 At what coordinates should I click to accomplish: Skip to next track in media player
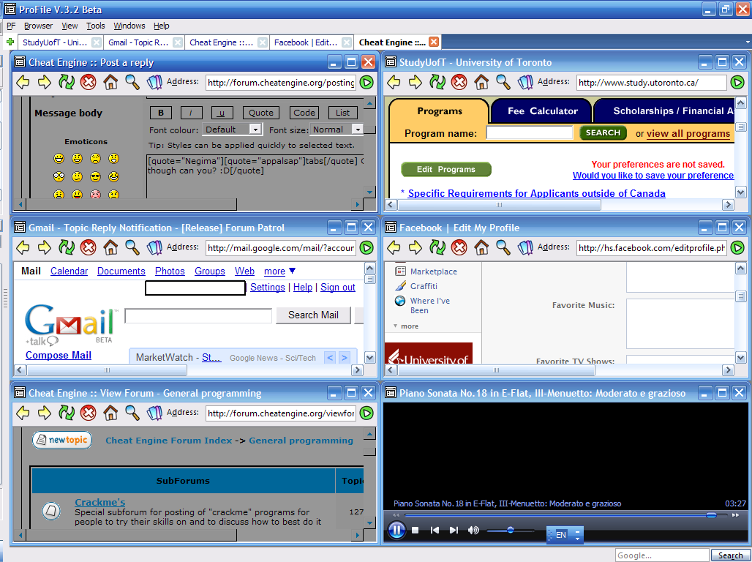(454, 531)
